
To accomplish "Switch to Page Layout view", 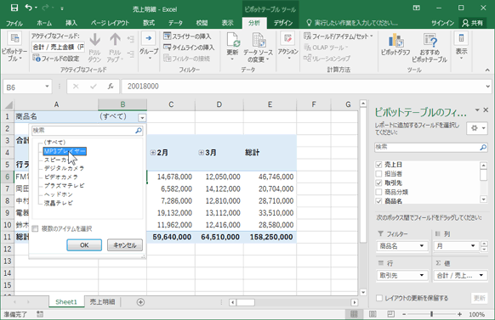I will tap(373, 314).
